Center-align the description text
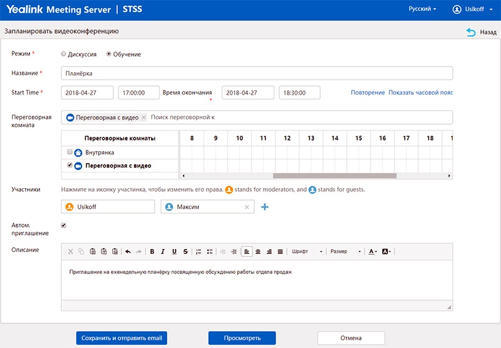Viewport: 501px width, 348px height. [257, 251]
